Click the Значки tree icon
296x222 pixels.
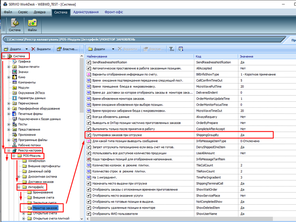tap(15, 72)
